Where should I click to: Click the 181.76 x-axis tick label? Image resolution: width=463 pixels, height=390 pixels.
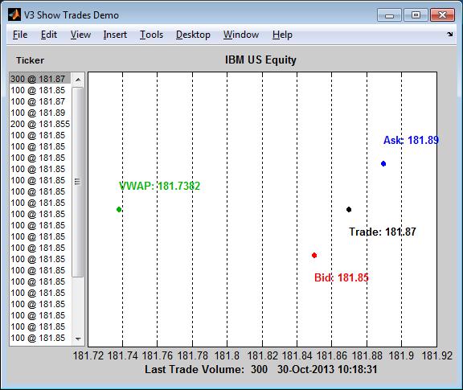coord(157,355)
